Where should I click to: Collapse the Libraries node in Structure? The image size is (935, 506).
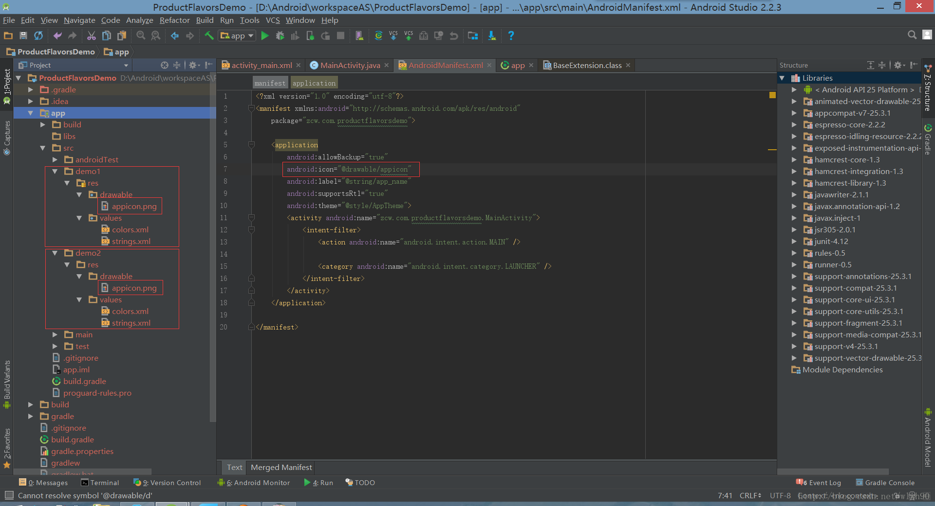(x=782, y=78)
